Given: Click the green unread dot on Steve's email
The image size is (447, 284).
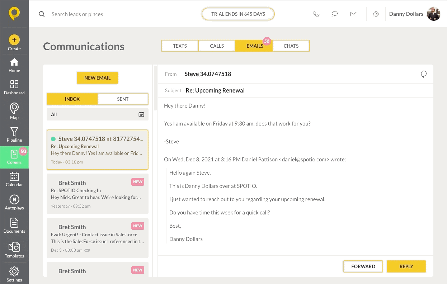Looking at the screenshot, I should [53, 139].
